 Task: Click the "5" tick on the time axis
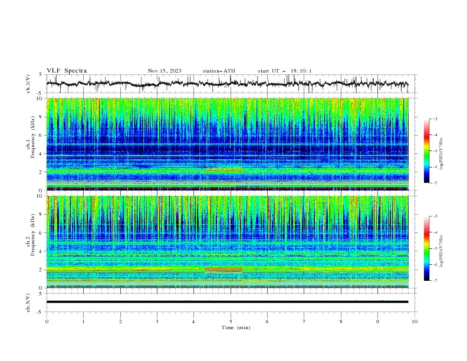[231, 321]
